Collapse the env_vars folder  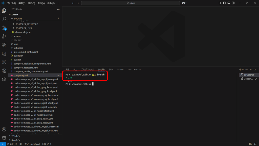coord(35,18)
